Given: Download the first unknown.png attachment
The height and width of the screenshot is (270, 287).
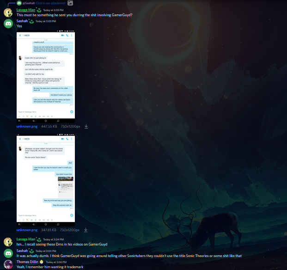Looking at the screenshot, I should (x=86, y=127).
